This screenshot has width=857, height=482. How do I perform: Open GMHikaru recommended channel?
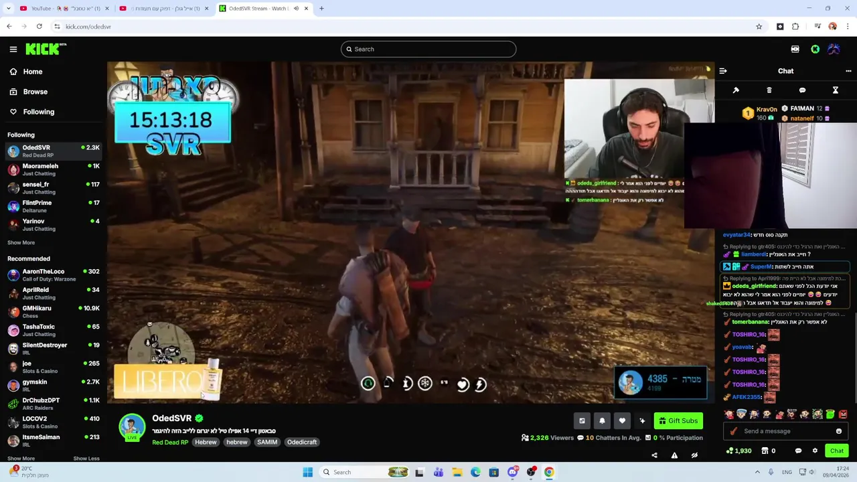(54, 312)
